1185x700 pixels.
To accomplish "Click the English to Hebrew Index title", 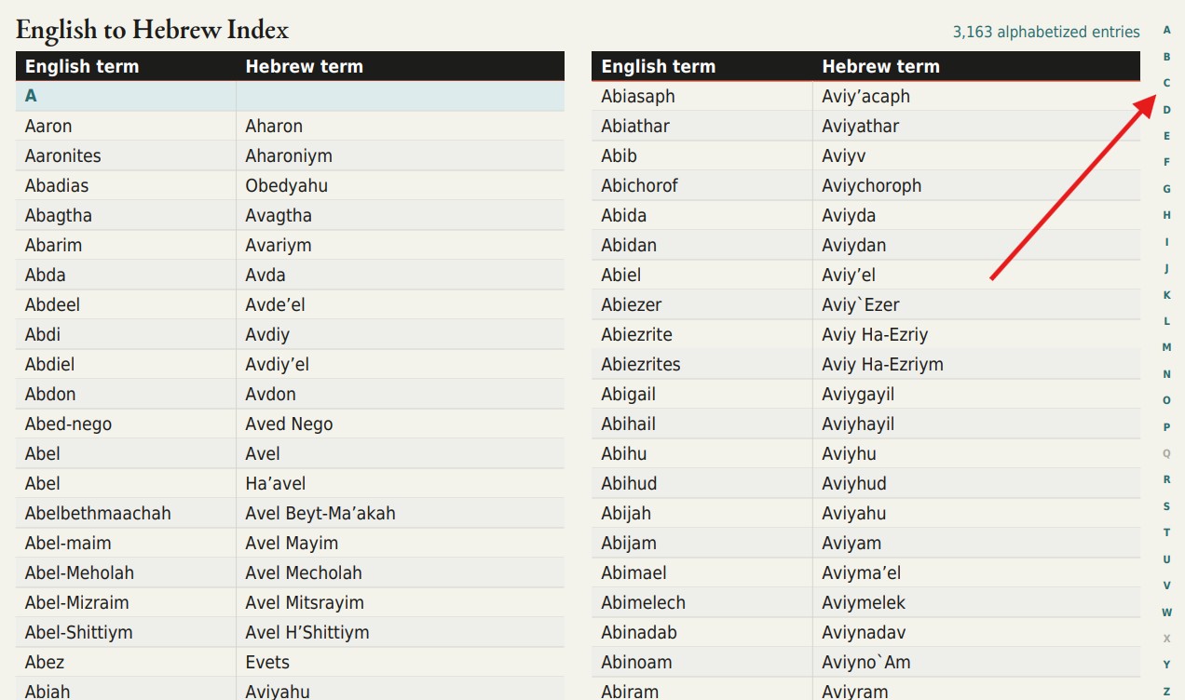I will (x=153, y=30).
